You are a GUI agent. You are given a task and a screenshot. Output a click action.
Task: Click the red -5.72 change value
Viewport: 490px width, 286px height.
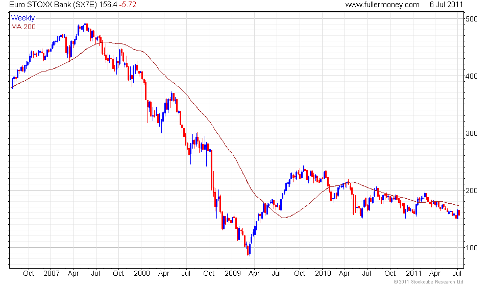(128, 5)
